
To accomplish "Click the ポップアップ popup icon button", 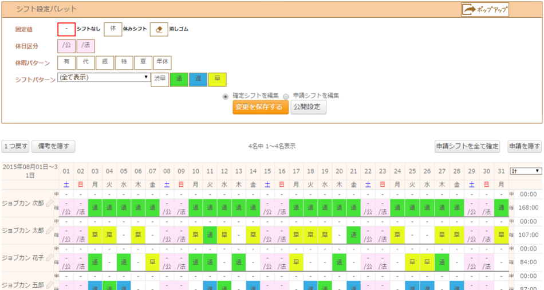I will pos(484,10).
